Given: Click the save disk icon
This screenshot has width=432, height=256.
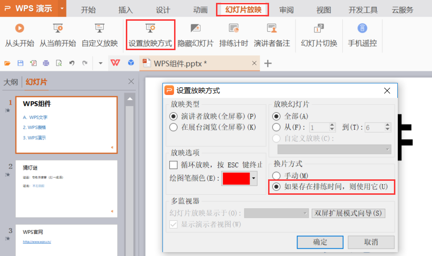Looking at the screenshot, I should (x=20, y=63).
